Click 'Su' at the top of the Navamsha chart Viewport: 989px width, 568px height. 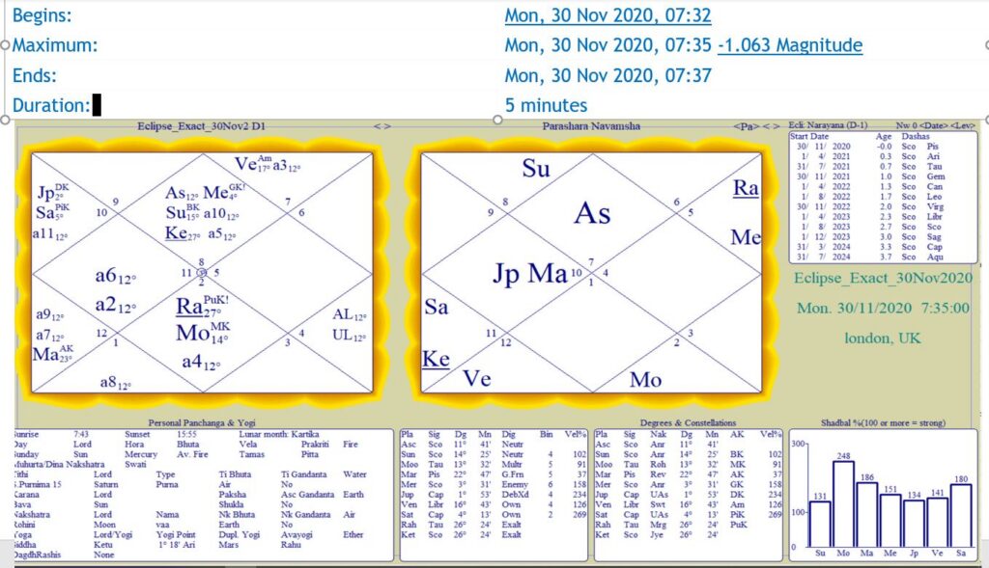[536, 168]
